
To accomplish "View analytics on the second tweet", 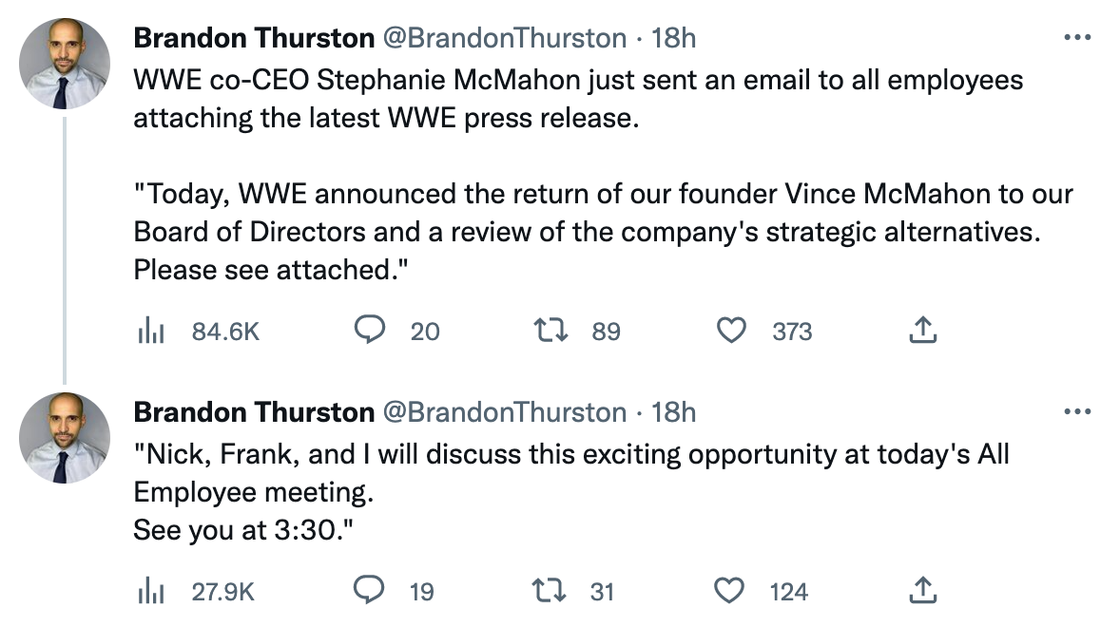I will pyautogui.click(x=152, y=589).
